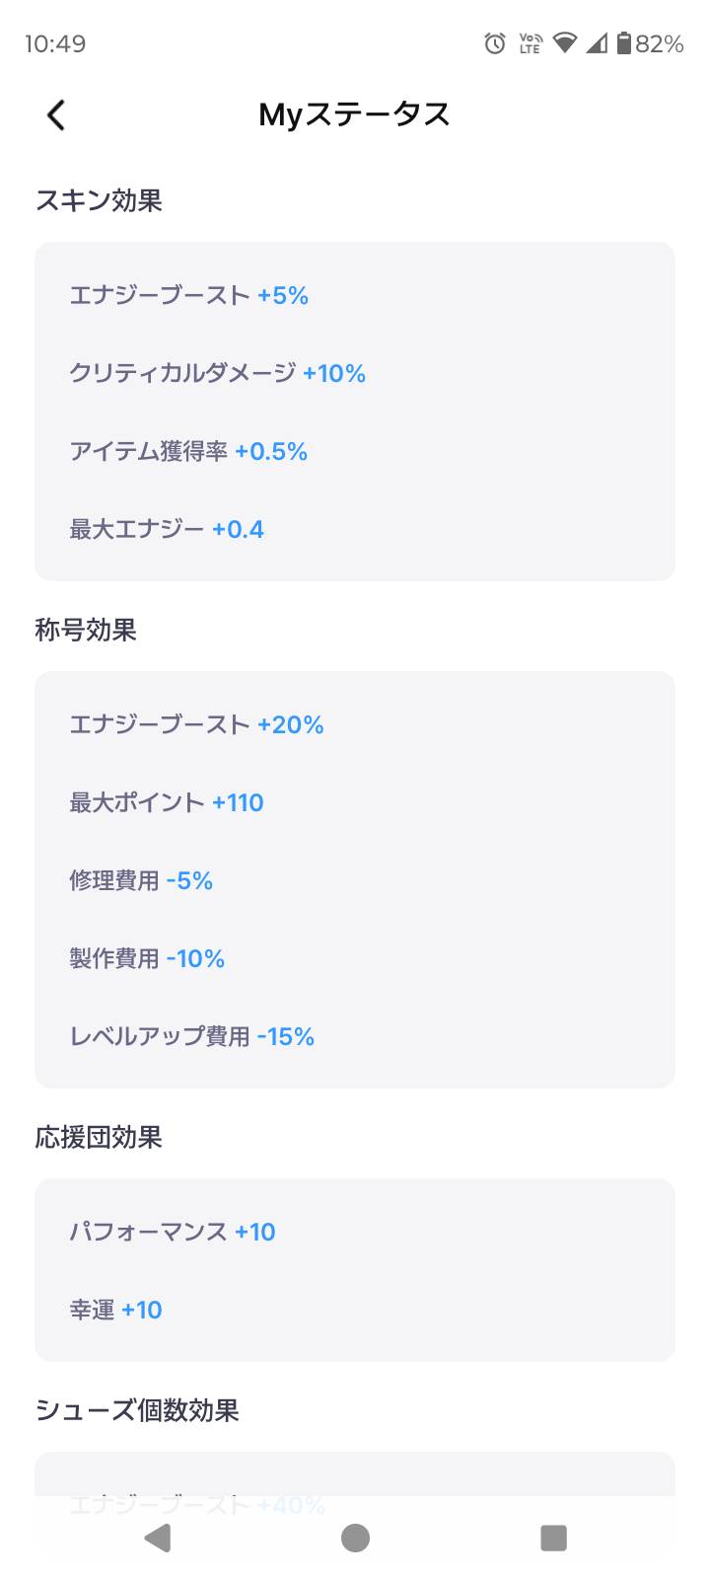Select the 最大ポイント +110 entry
This screenshot has width=710, height=1579.
tap(167, 802)
